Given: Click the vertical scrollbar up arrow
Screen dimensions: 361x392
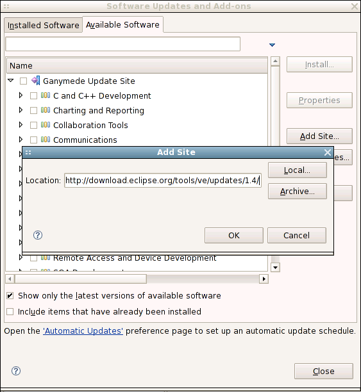Looking at the screenshot, I should point(275,61).
